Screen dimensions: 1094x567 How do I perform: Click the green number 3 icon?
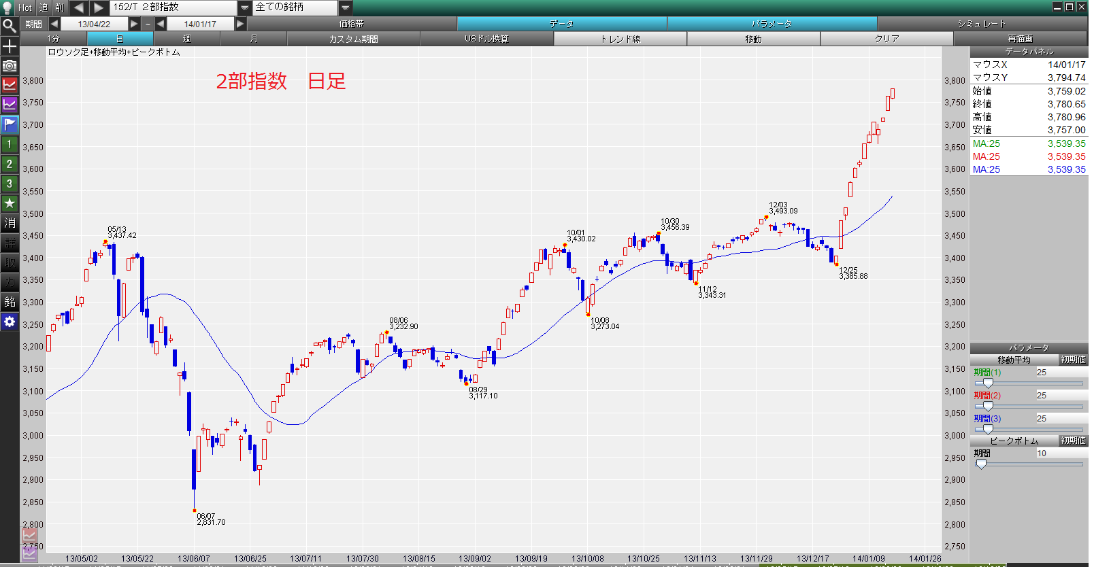pos(10,184)
